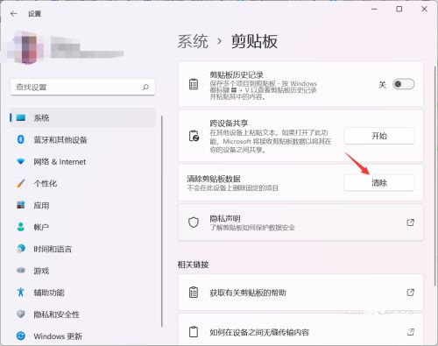This screenshot has width=438, height=346.
Task: Select the 网络 & Internet Wi-Fi icon
Action: click(21, 161)
